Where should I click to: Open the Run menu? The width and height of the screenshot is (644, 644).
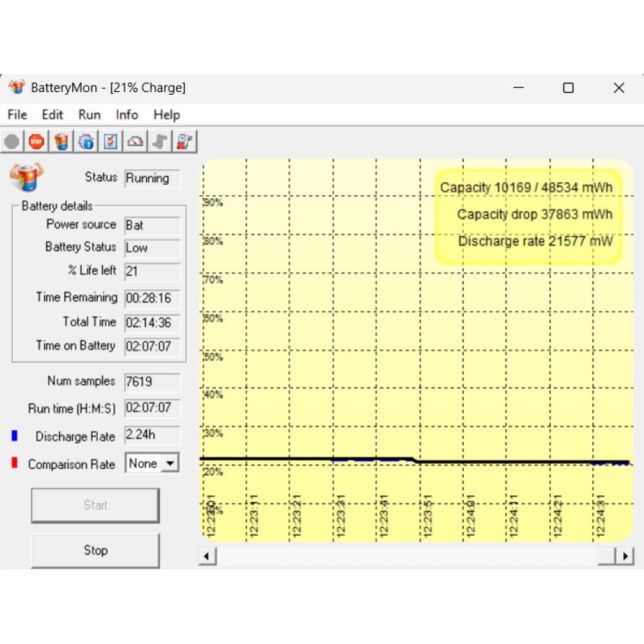coord(90,115)
